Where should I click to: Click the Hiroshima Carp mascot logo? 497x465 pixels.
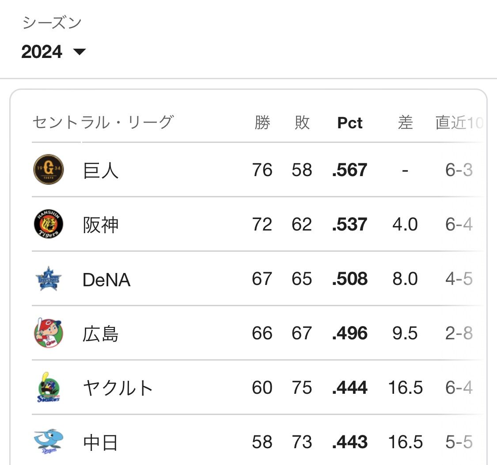tap(49, 333)
